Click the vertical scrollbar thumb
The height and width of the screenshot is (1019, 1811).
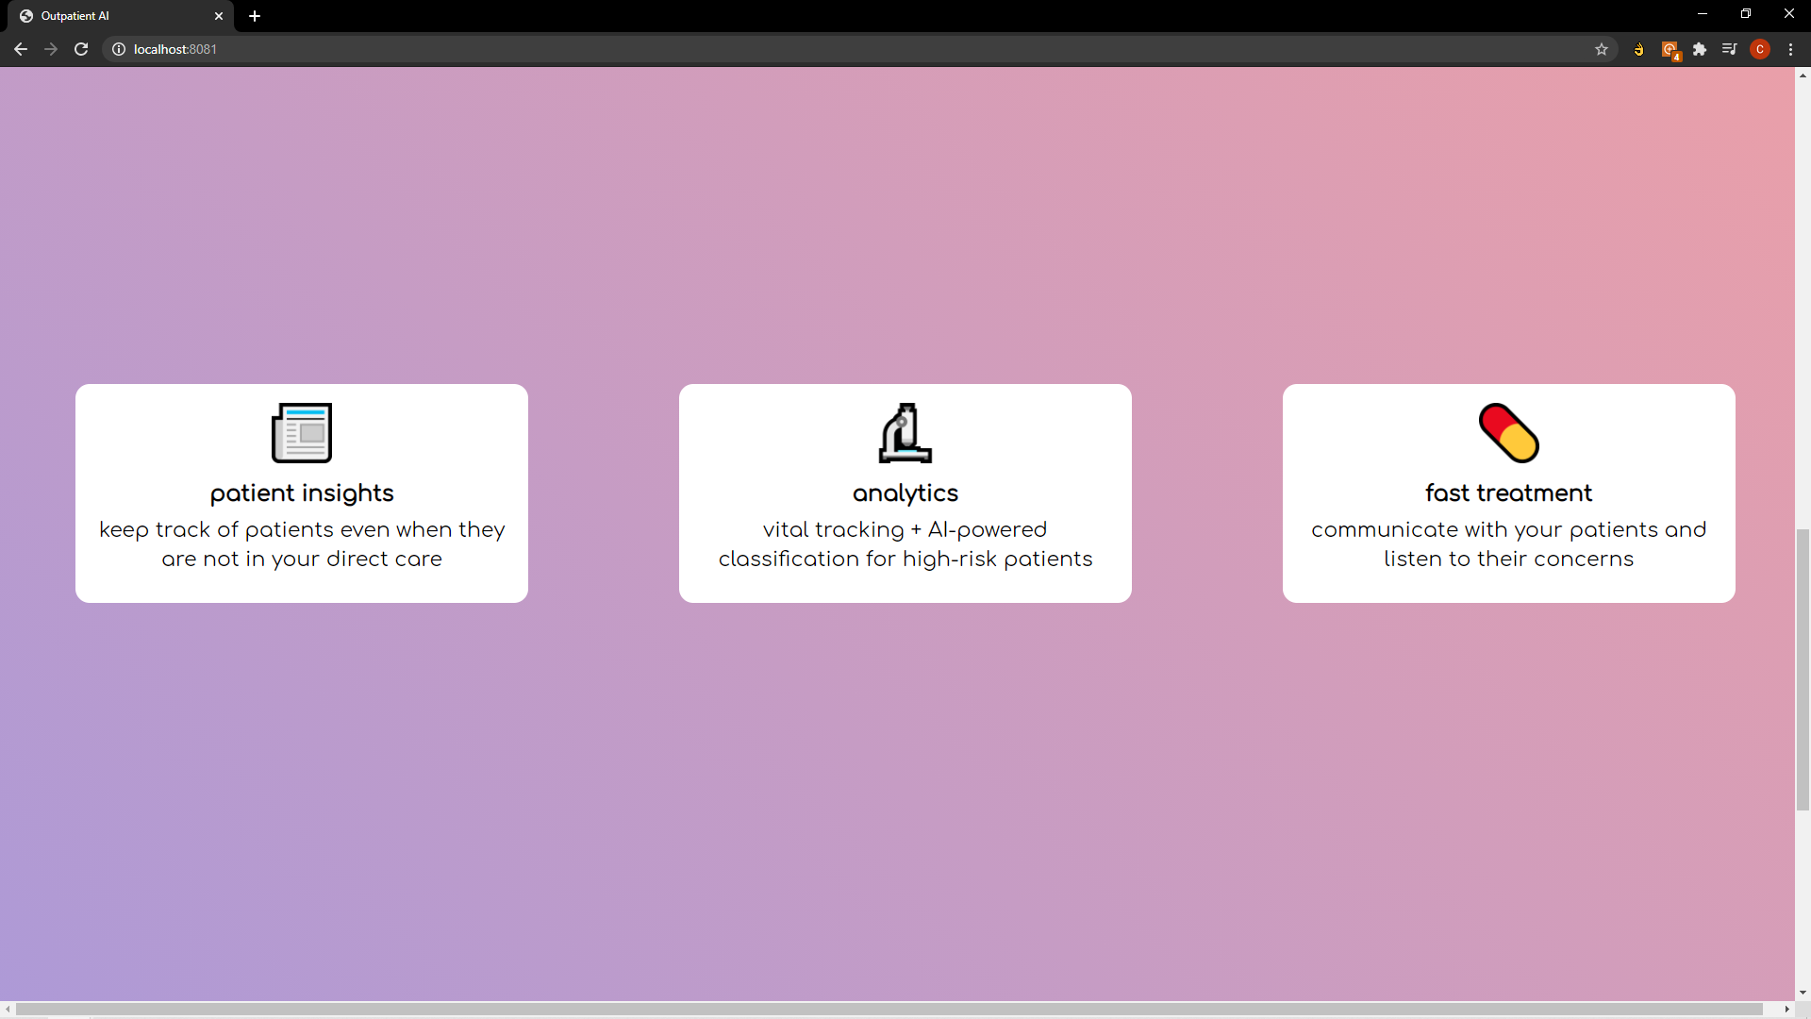pos(1803,670)
